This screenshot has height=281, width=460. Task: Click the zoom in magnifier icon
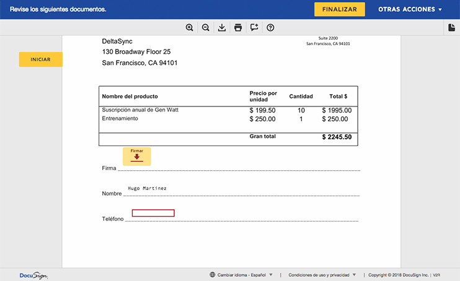(190, 28)
